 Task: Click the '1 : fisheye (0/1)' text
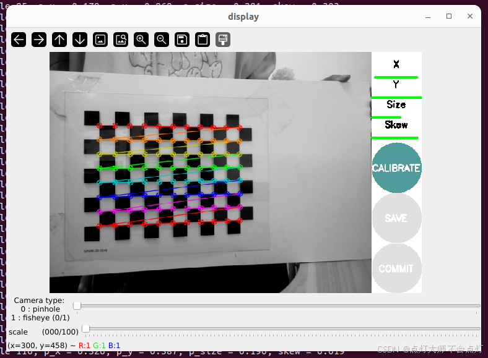tap(40, 318)
